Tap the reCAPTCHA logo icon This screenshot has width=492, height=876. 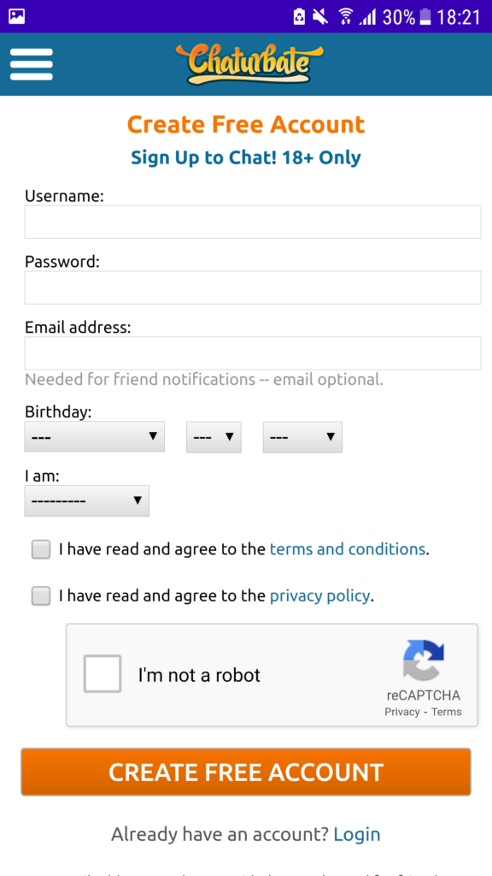click(x=424, y=660)
